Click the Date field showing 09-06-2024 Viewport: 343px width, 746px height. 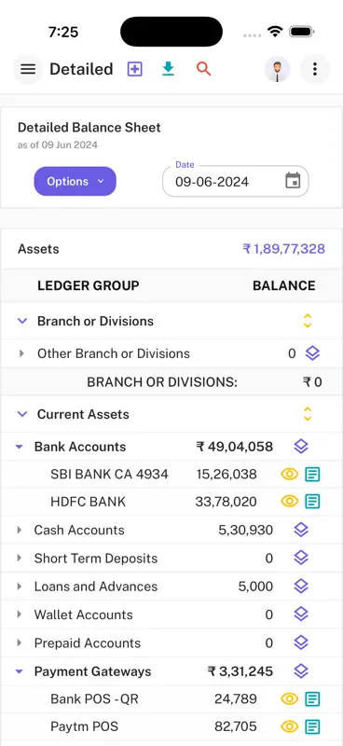[236, 181]
